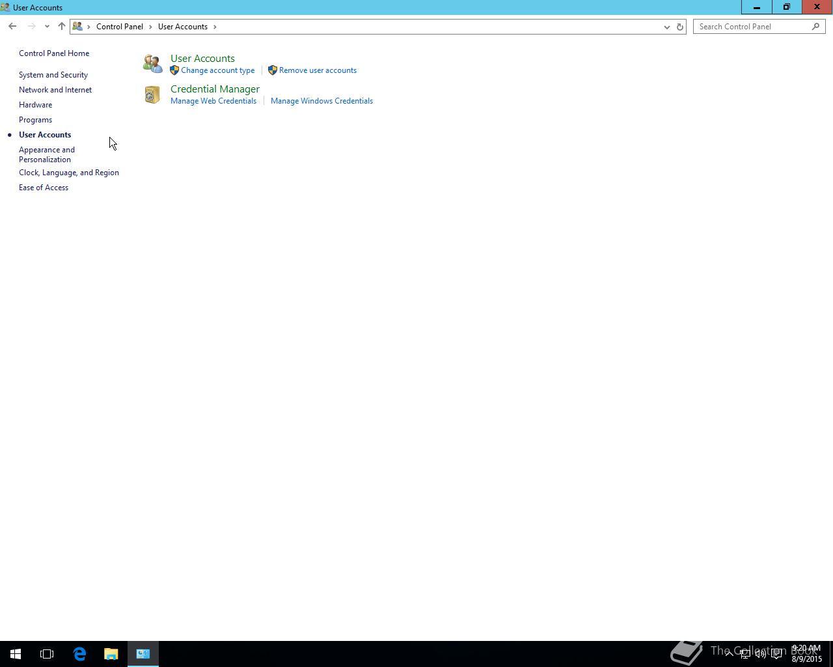Image resolution: width=833 pixels, height=667 pixels.
Task: Click the Credential Manager safe icon
Action: pos(152,94)
